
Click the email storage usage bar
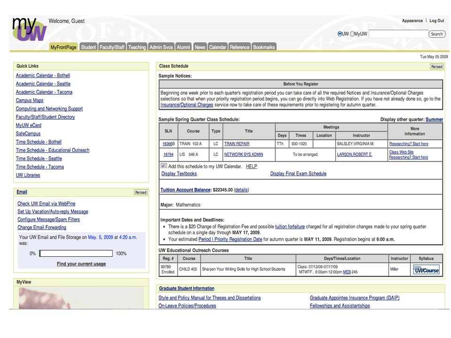(76, 253)
